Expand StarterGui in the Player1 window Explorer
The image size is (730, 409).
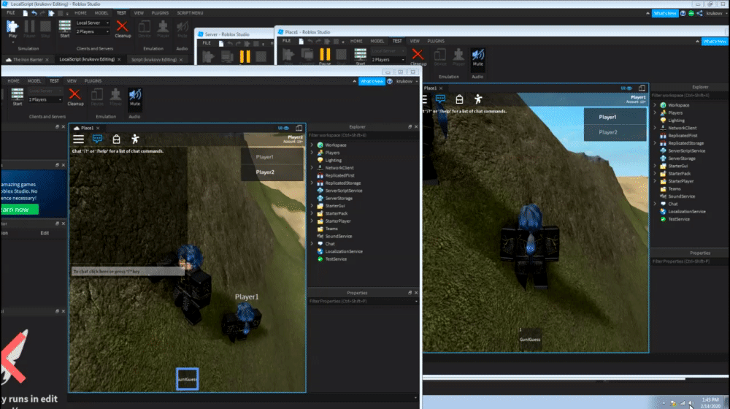[x=655, y=166]
